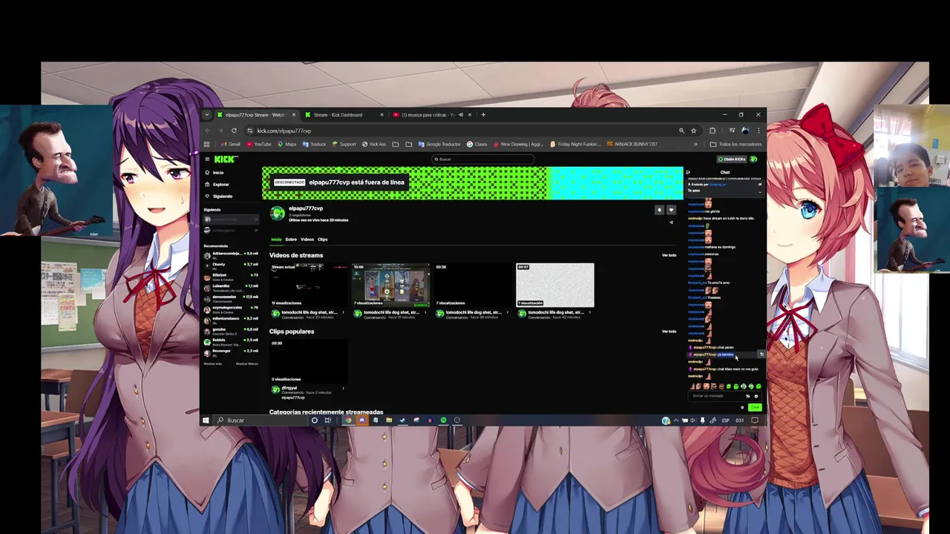This screenshot has width=950, height=534.
Task: Go back in Chrome
Action: (208, 131)
